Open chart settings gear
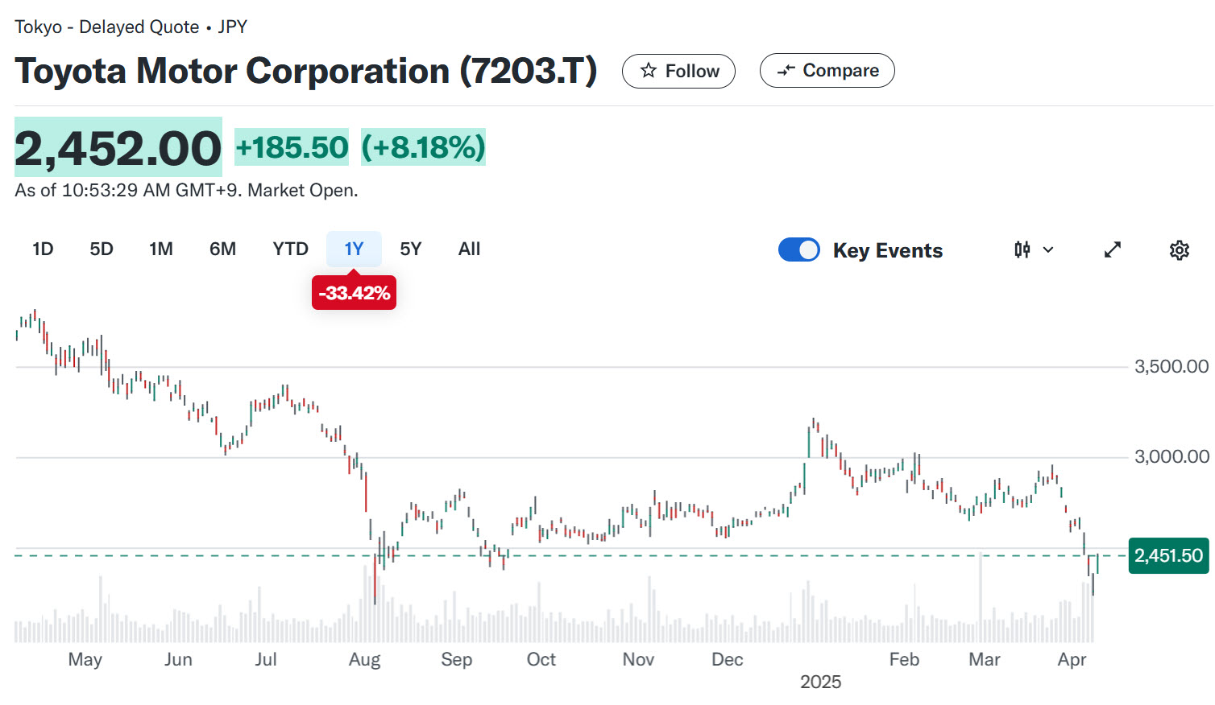Viewport: 1215px width, 705px height. coord(1180,250)
